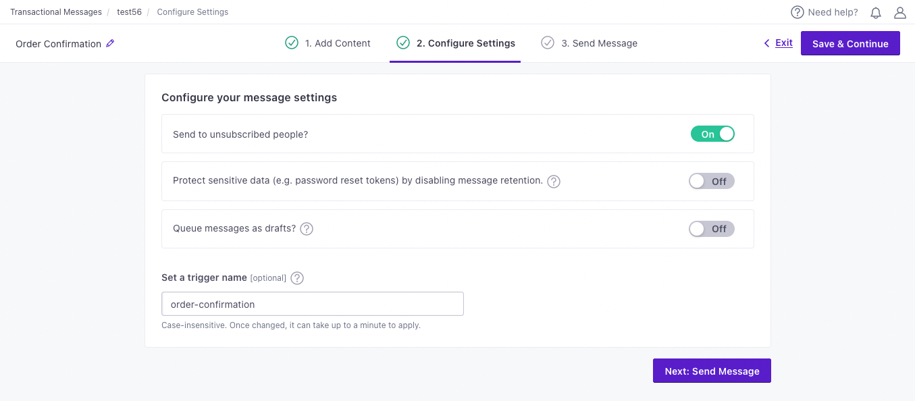Edit the Order Confirmation name pencil icon

coord(111,43)
